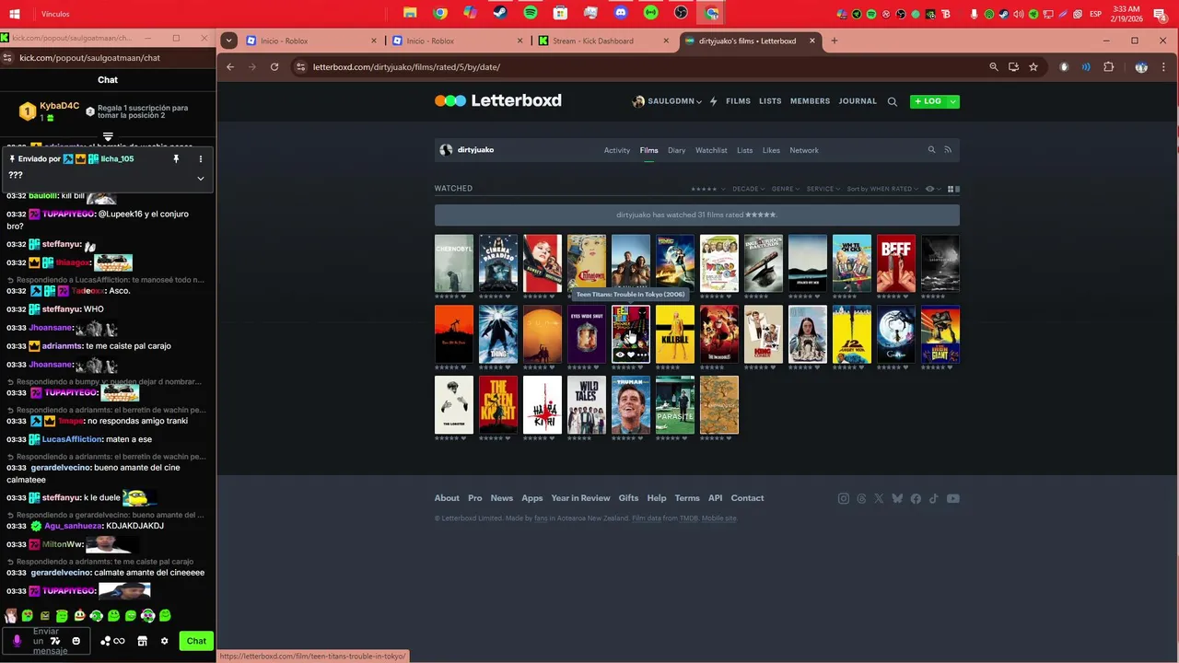This screenshot has height=663, width=1179.
Task: Switch to Stream - Kick Dashboard browser tab
Action: point(603,41)
